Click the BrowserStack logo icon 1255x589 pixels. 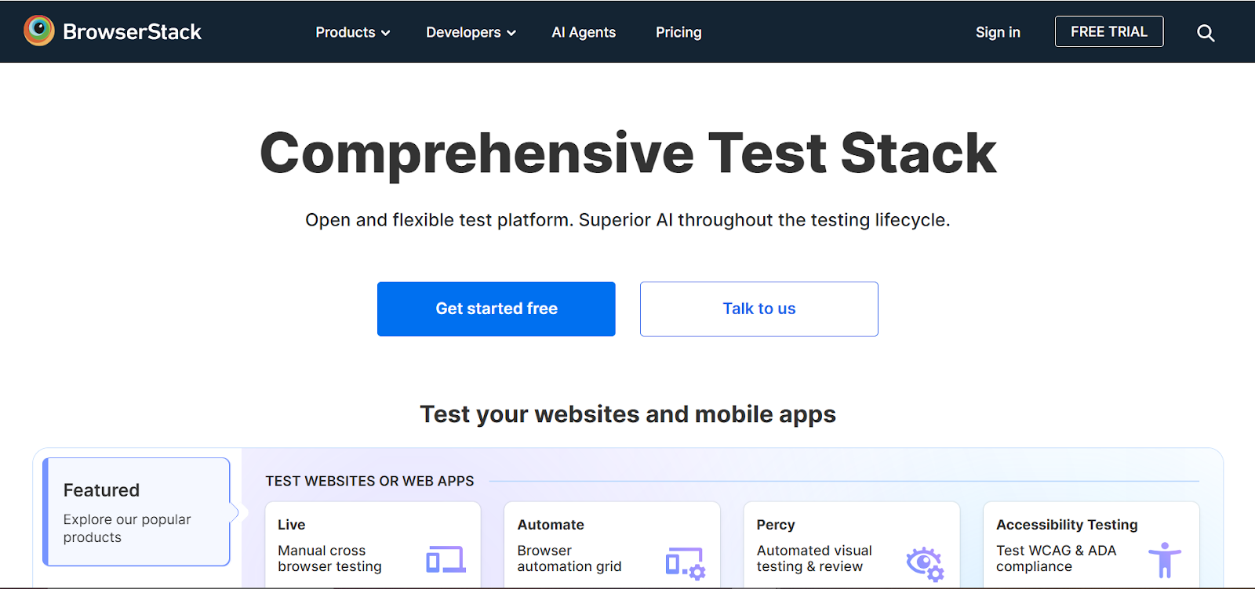pyautogui.click(x=39, y=31)
